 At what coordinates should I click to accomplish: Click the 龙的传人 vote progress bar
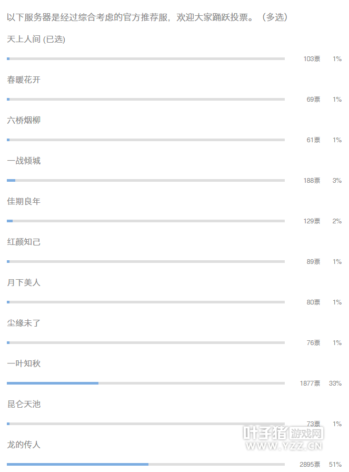[x=146, y=464]
